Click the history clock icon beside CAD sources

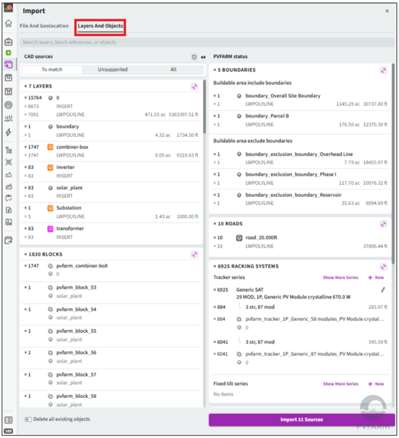[x=194, y=57]
